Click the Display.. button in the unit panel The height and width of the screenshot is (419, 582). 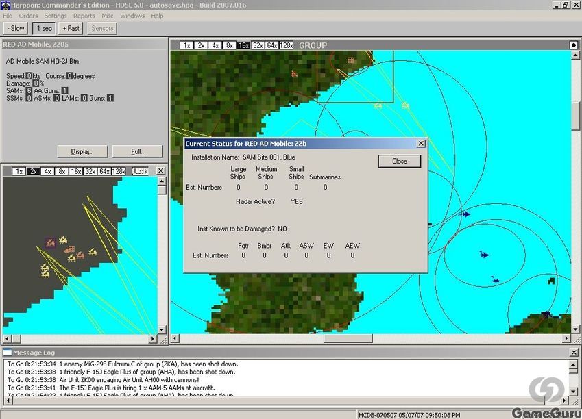(82, 151)
